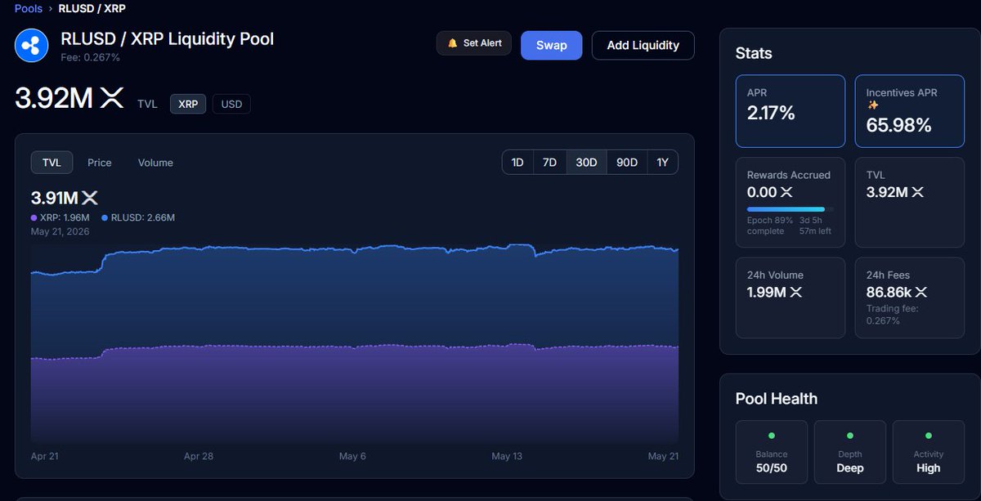Click the Activity High health card
Screen dimensions: 981x501
[x=929, y=453]
